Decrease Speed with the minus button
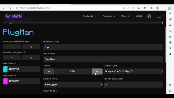Viewport: 174px width, 98px height. pos(49,71)
